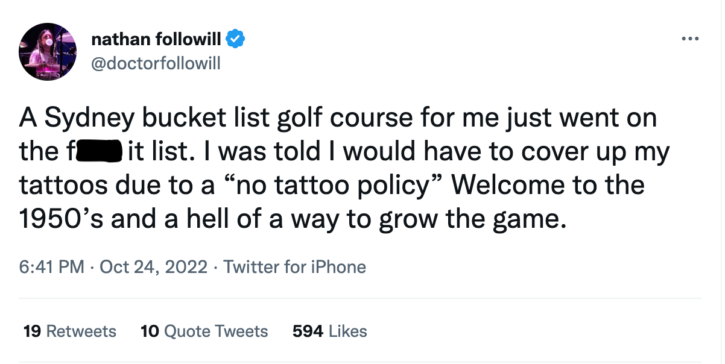Click the 1950's text in the tweet
This screenshot has width=725, height=364.
60,219
